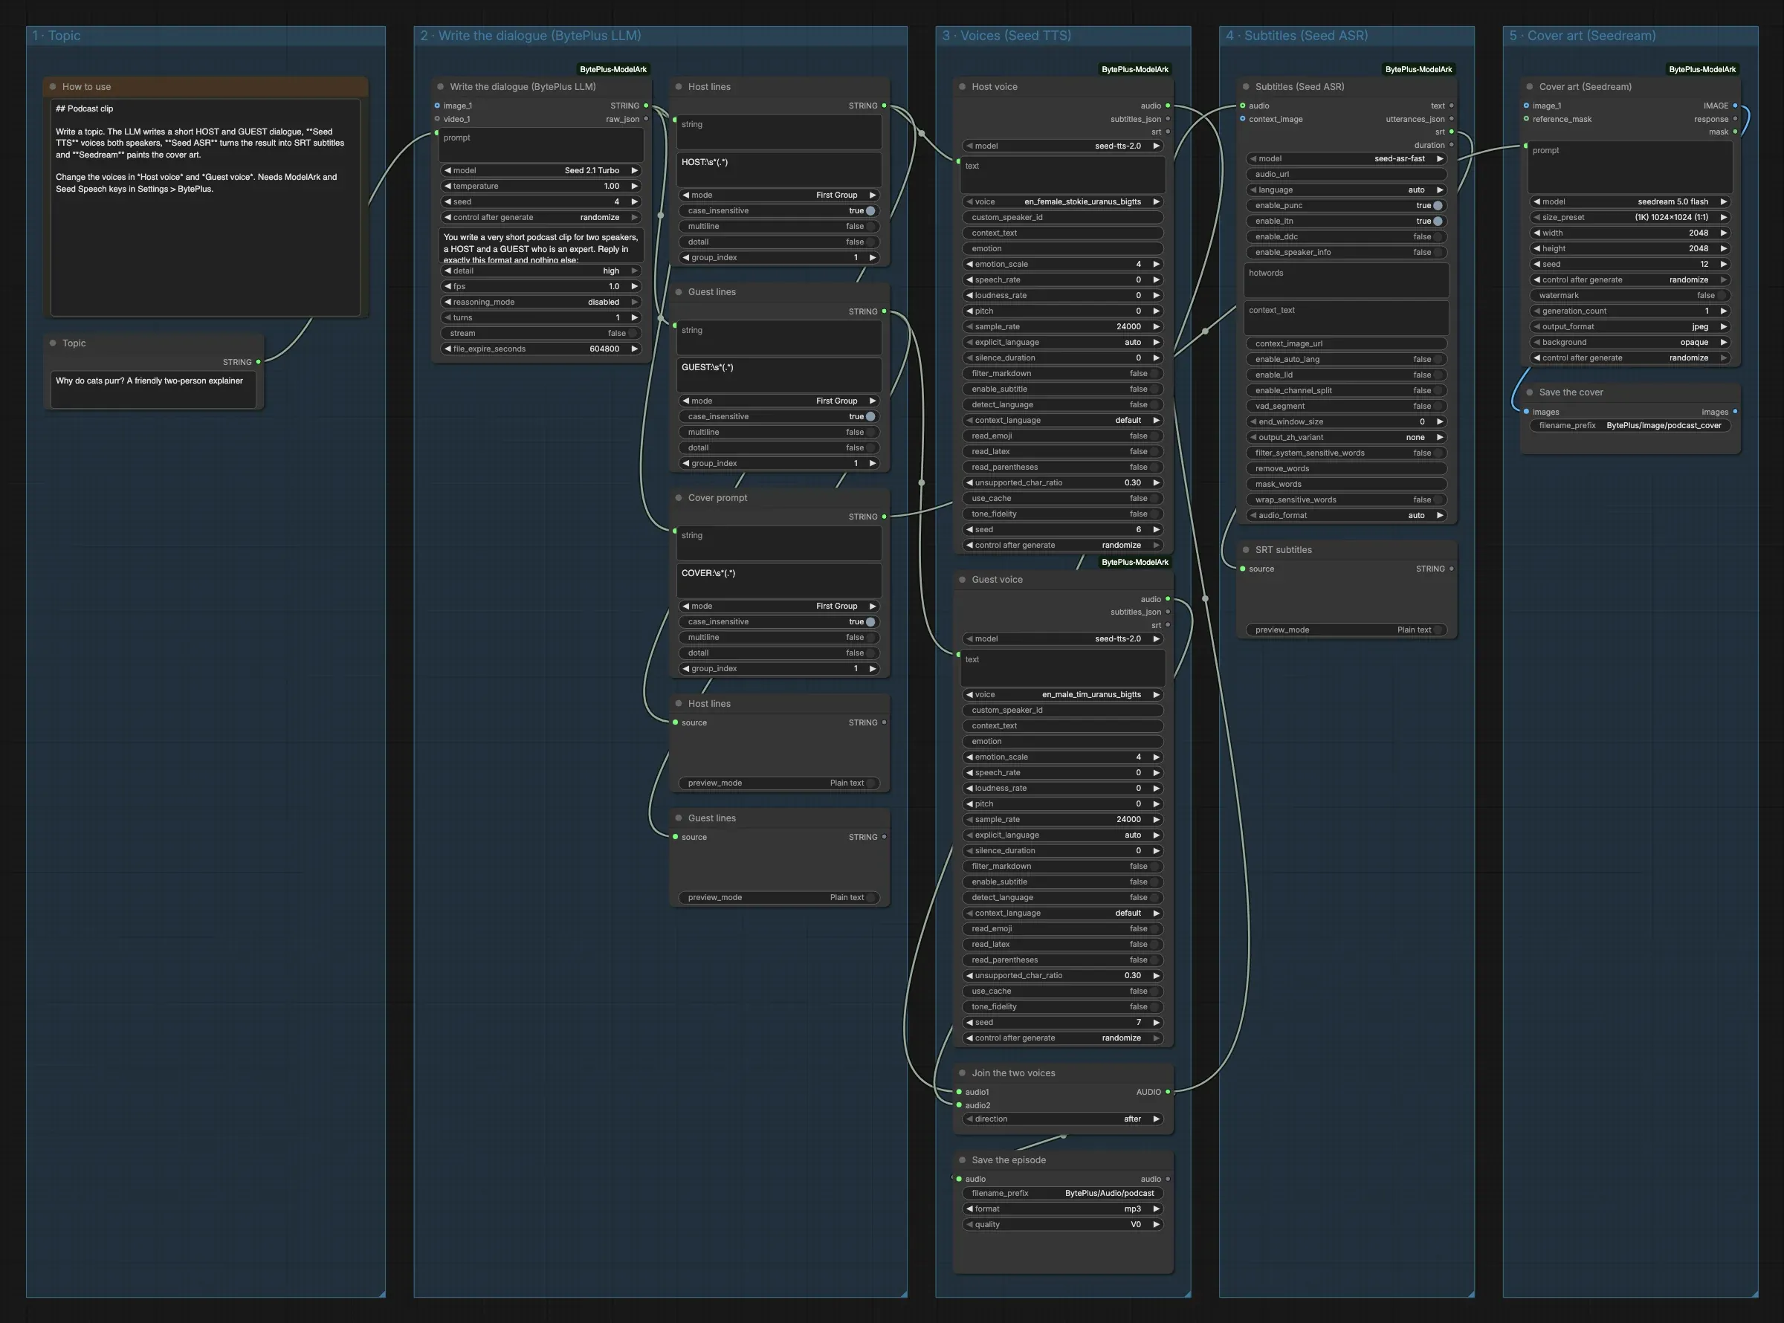
Task: Enable watermark on the Cover art node
Action: click(1629, 296)
